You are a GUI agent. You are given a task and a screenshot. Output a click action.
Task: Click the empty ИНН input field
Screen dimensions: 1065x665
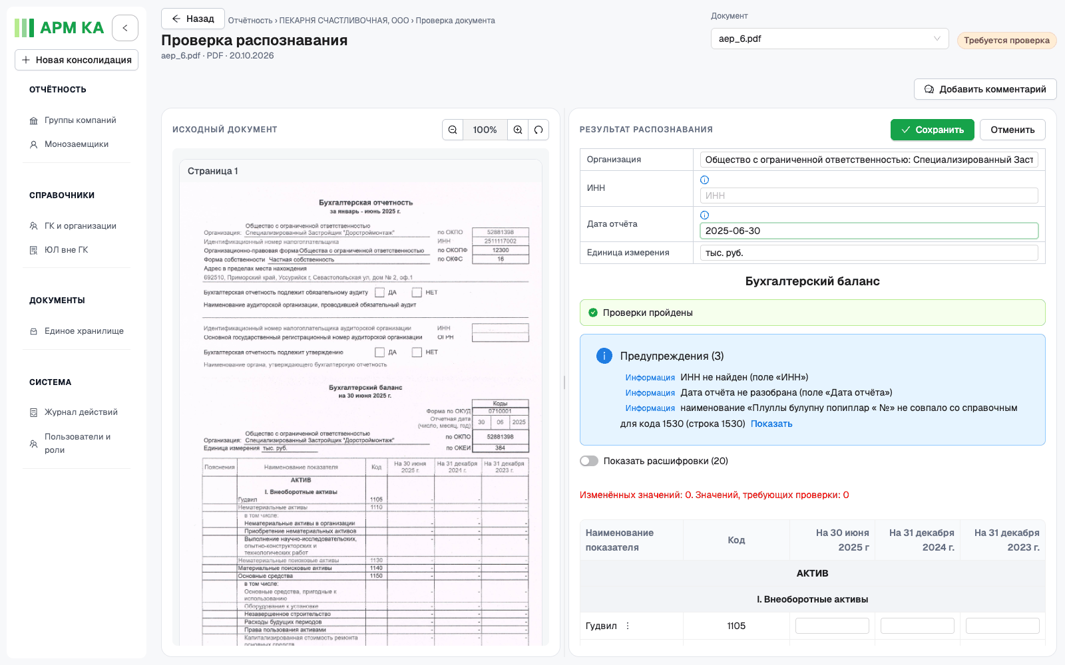click(869, 196)
